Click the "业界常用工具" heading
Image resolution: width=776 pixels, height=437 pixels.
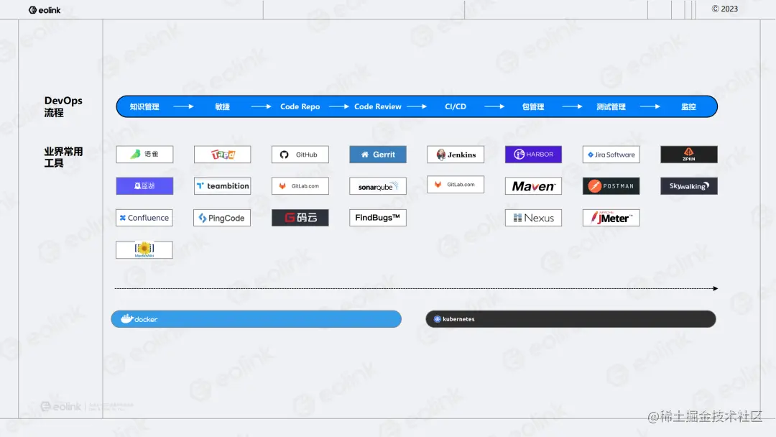[x=63, y=157]
